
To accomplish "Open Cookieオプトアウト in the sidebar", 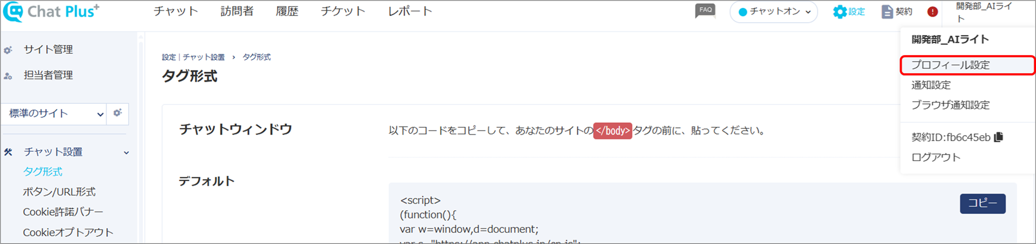I will tap(68, 232).
